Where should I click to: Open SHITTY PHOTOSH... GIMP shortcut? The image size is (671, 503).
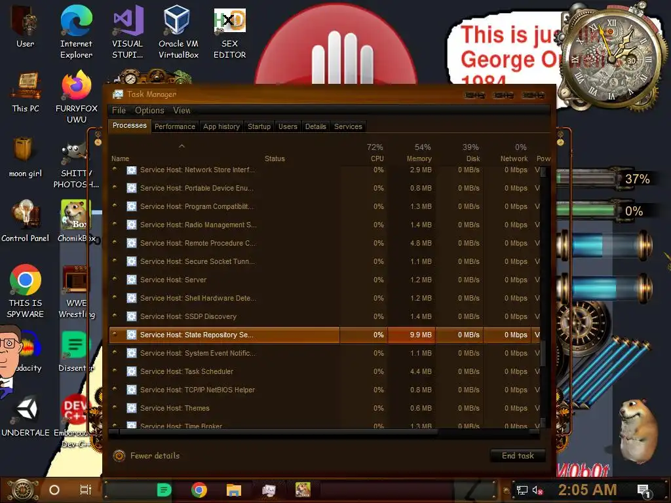[x=77, y=164]
